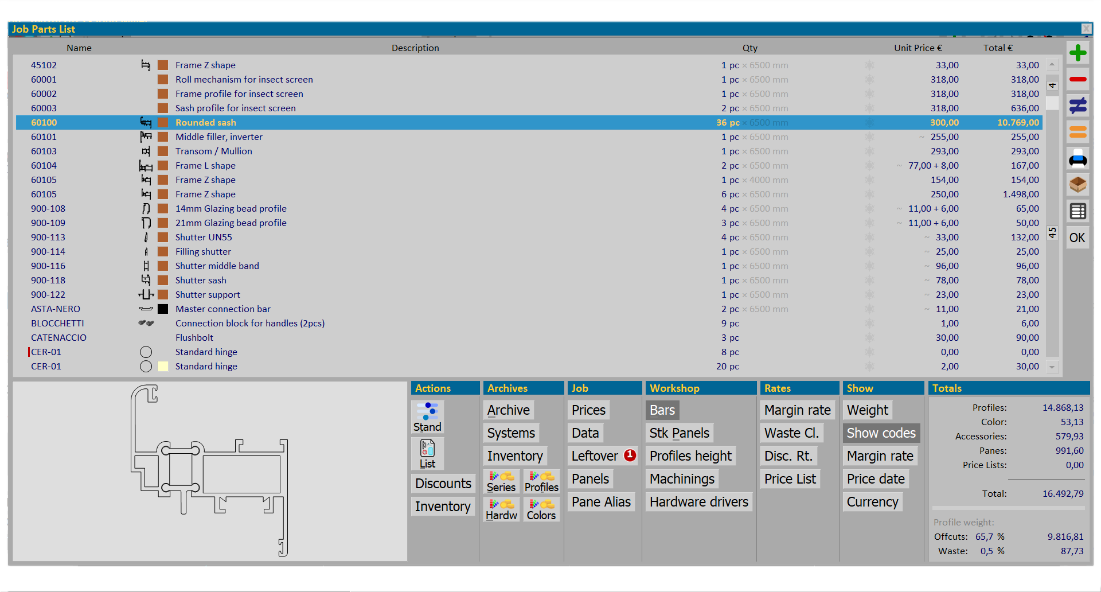Click the cardboard box icon
Viewport: 1101px width, 592px height.
pyautogui.click(x=1077, y=185)
